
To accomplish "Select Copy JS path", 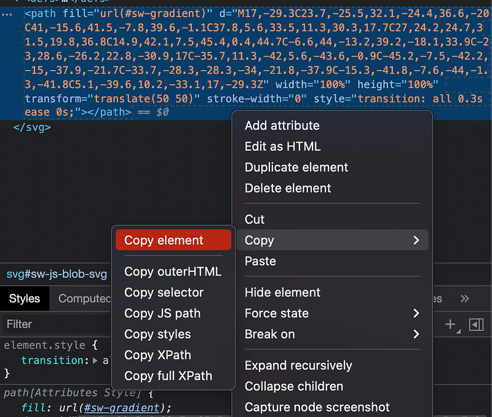I will tap(173, 313).
